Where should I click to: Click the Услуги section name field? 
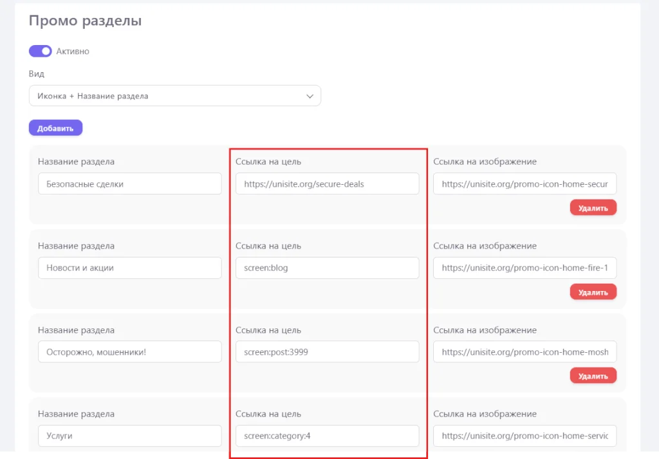click(129, 436)
